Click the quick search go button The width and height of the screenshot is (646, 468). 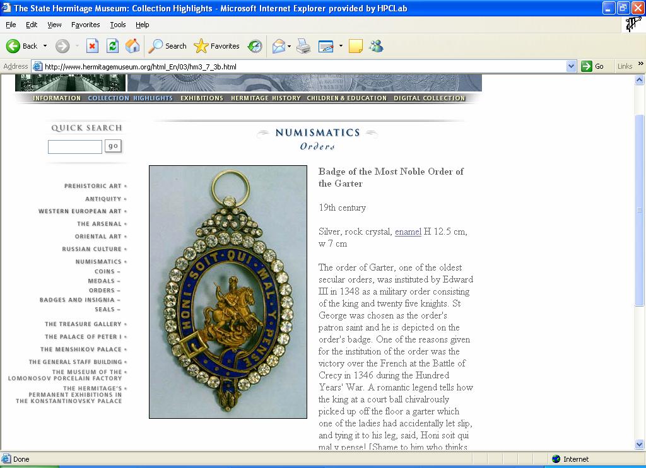point(114,146)
